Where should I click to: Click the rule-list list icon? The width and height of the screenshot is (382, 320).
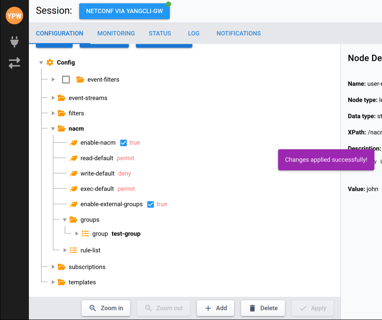click(74, 250)
